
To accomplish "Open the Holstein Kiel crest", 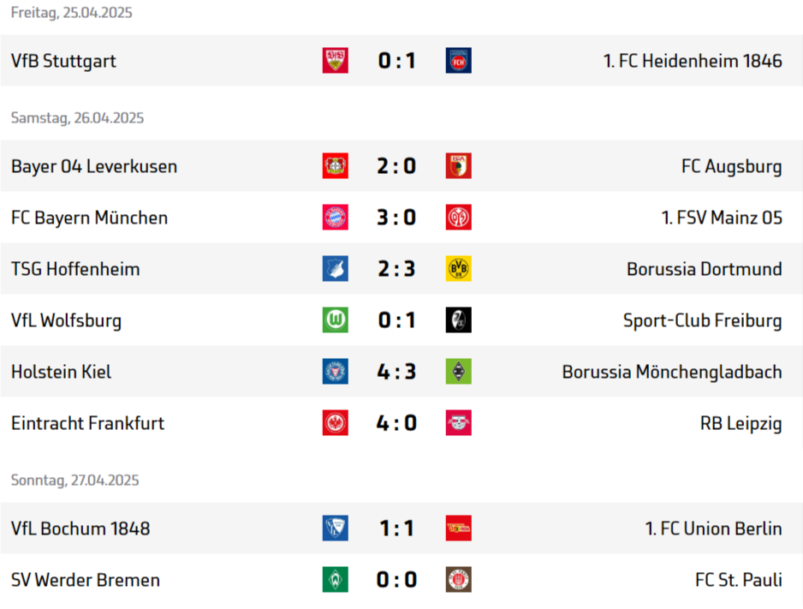I will [x=335, y=372].
